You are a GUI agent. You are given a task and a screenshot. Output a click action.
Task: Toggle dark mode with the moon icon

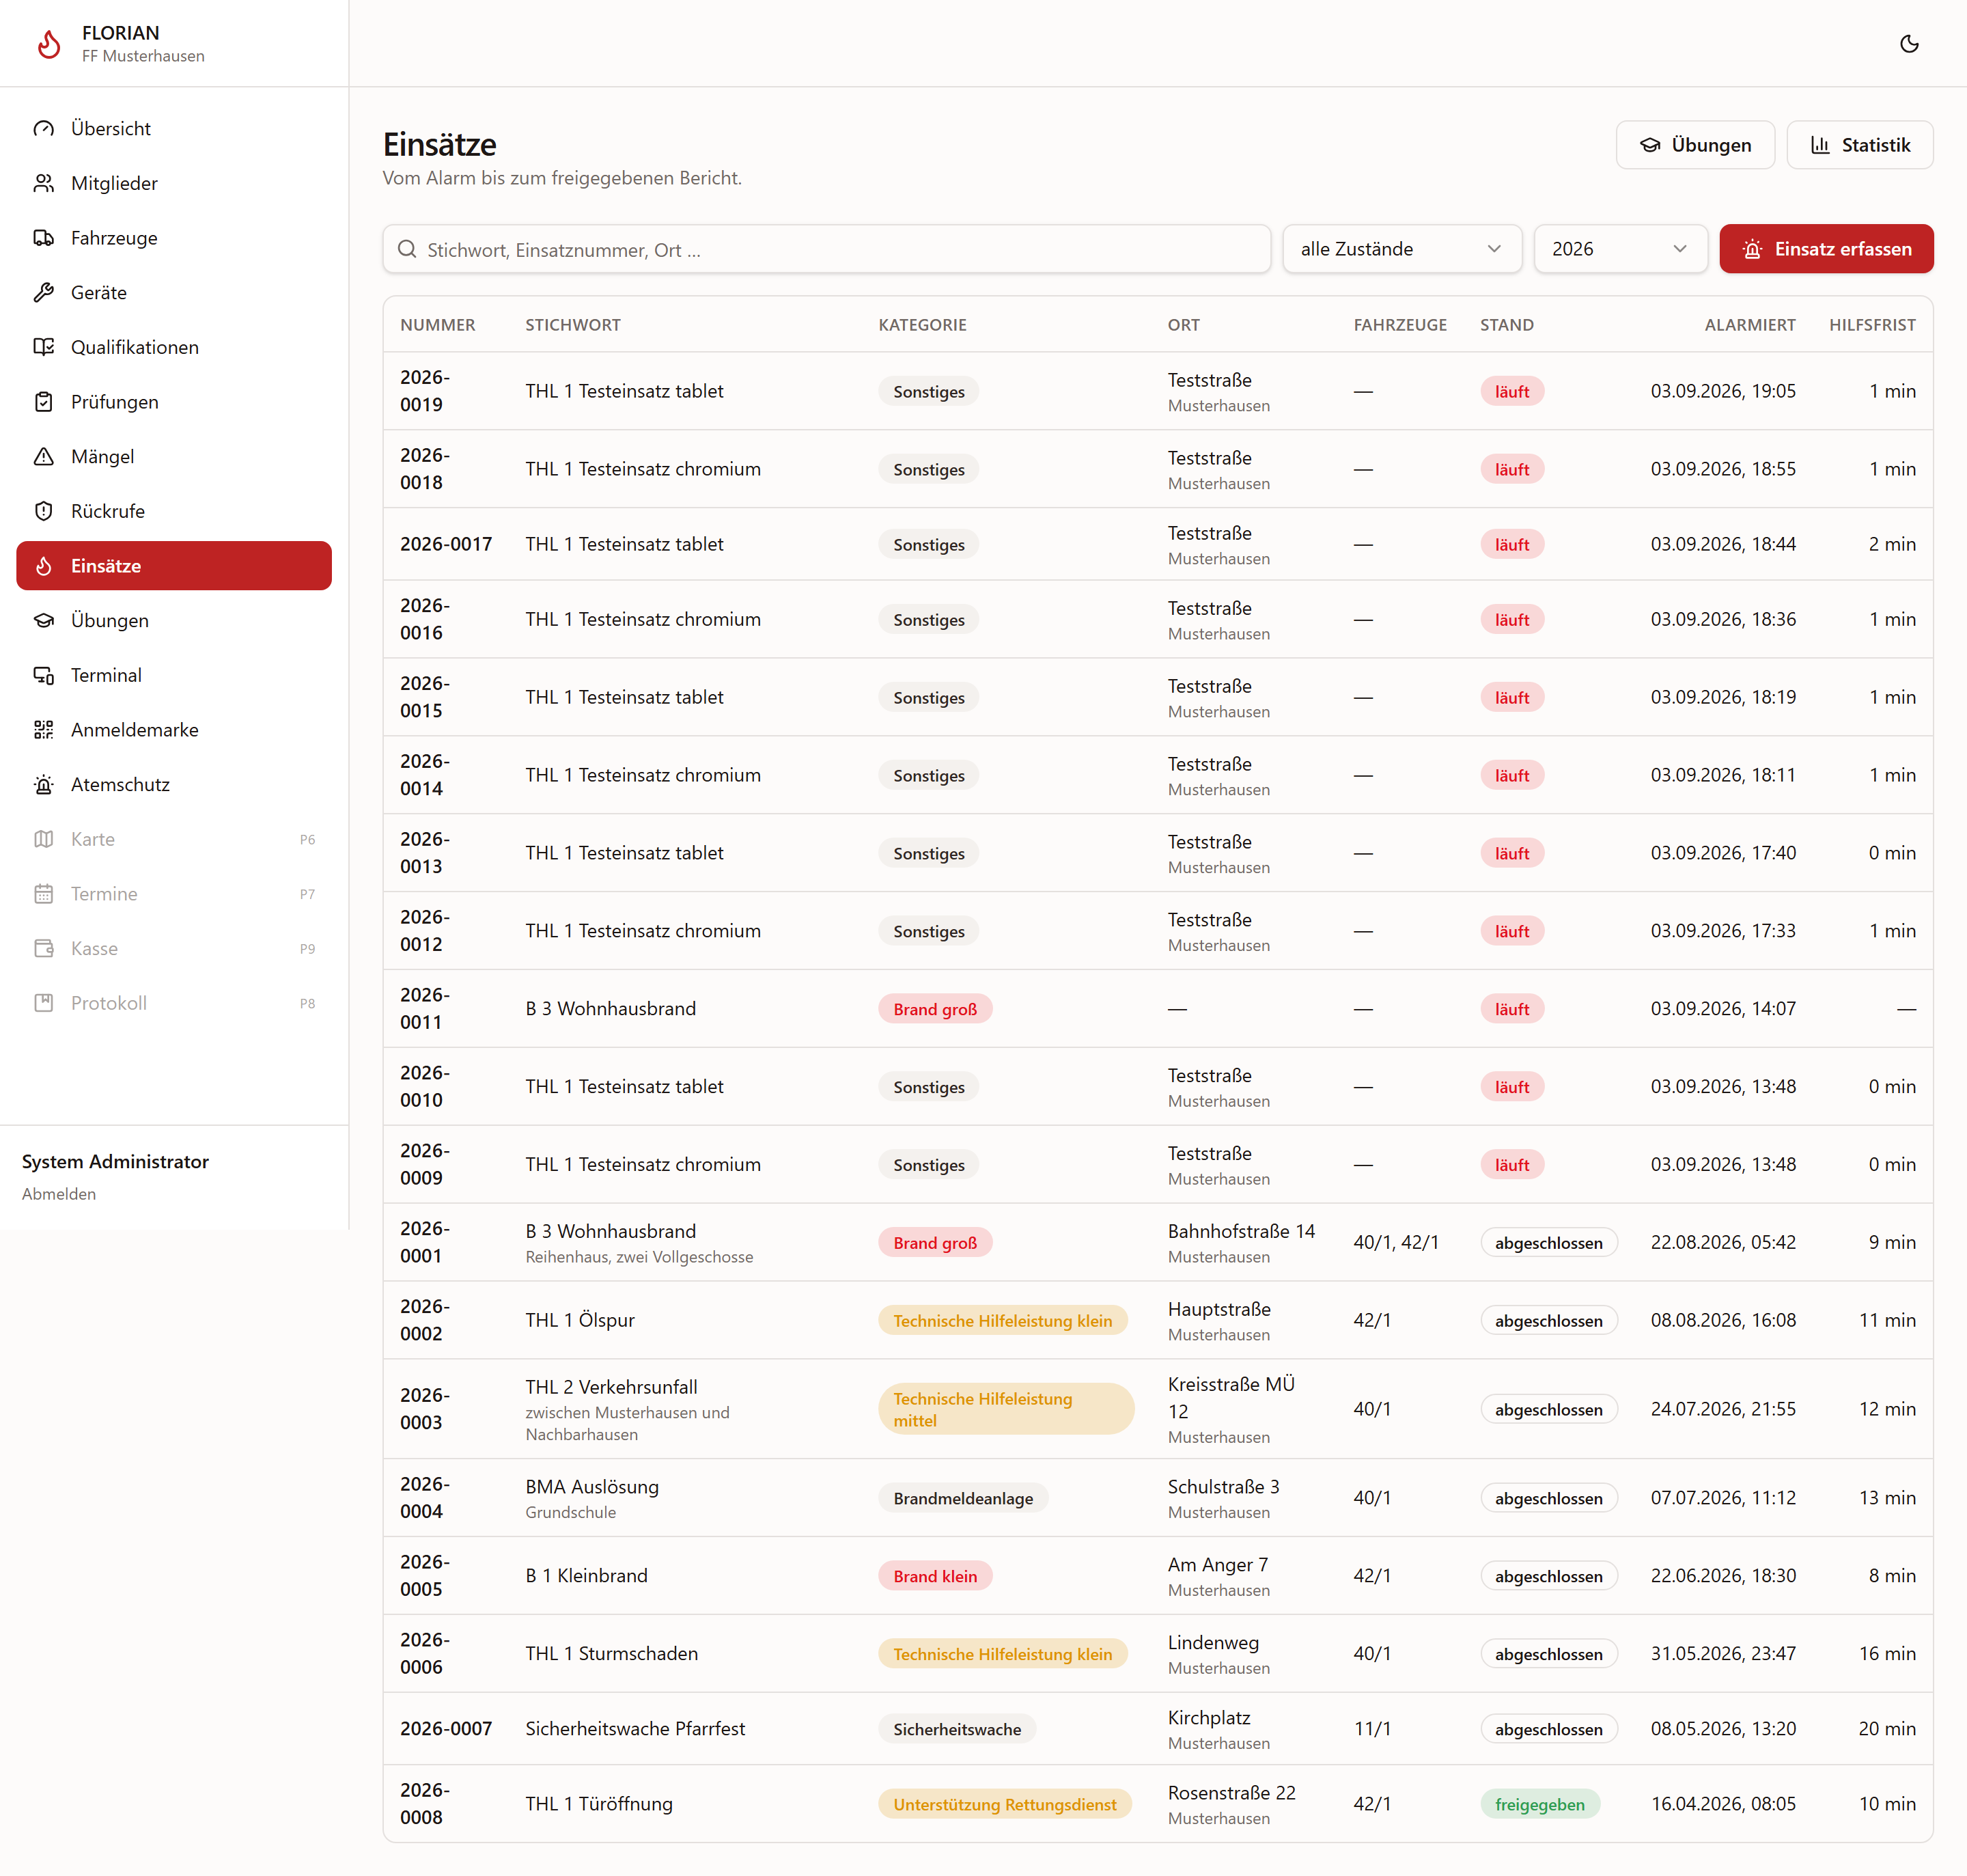[1908, 44]
